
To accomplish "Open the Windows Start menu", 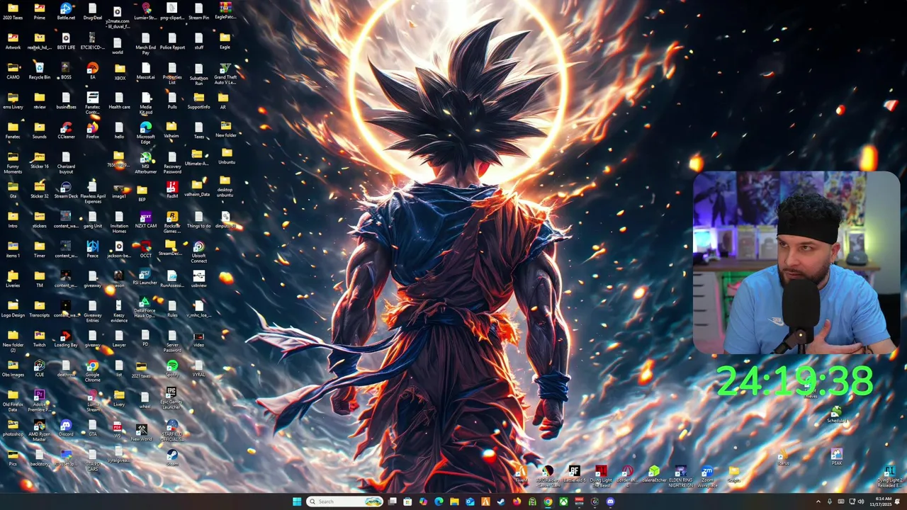I will click(297, 501).
